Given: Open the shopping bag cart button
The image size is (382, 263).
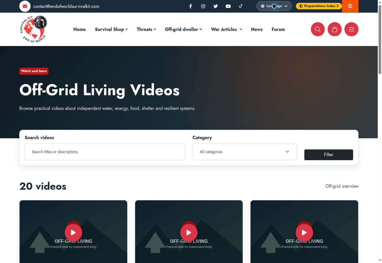Looking at the screenshot, I should click(334, 29).
